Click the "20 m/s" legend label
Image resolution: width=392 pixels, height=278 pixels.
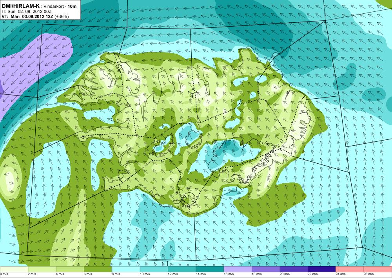point(285,274)
